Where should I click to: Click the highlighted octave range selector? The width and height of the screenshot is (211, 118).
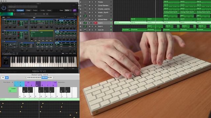(x=45, y=77)
